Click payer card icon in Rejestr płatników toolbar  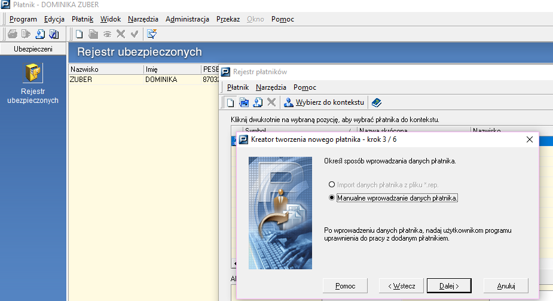point(258,102)
